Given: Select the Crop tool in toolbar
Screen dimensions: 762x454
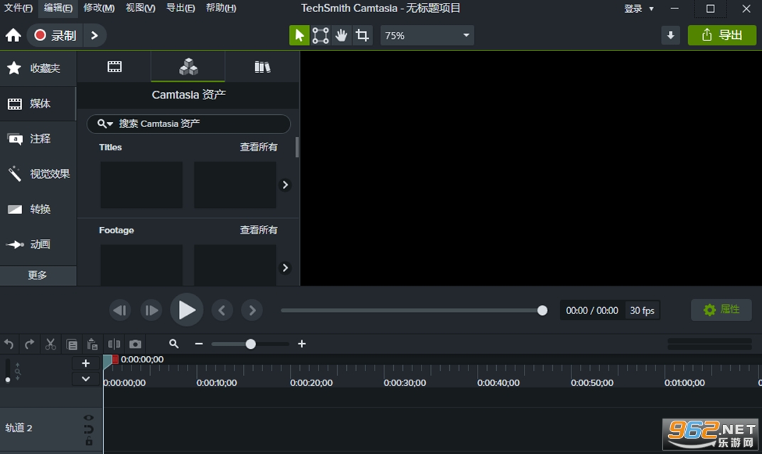Looking at the screenshot, I should pos(363,35).
